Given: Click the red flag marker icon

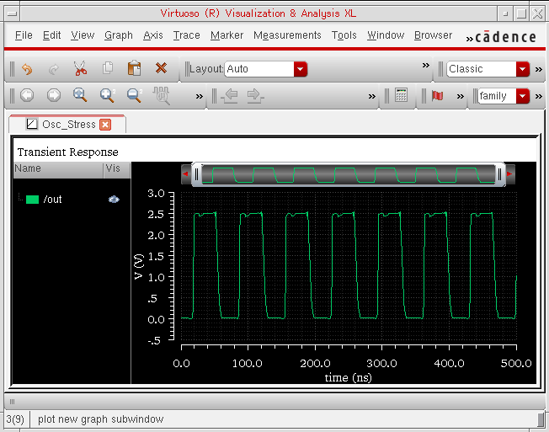Looking at the screenshot, I should (x=437, y=96).
